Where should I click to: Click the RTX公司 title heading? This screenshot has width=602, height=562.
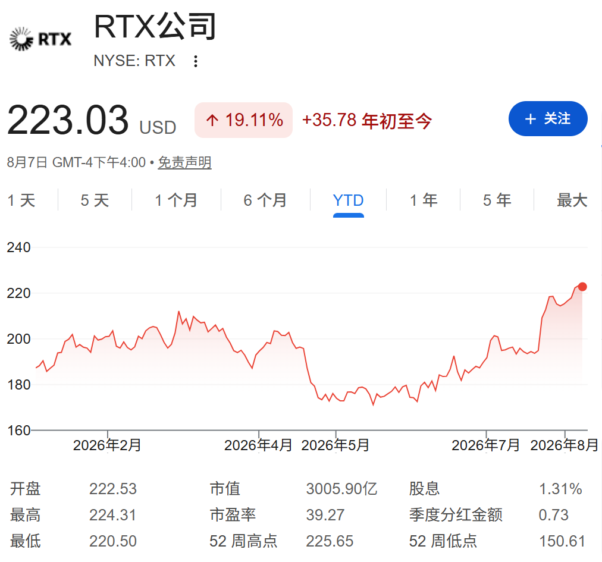click(155, 27)
